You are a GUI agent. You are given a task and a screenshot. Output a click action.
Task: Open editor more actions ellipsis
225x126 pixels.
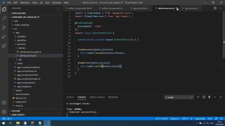220,8
